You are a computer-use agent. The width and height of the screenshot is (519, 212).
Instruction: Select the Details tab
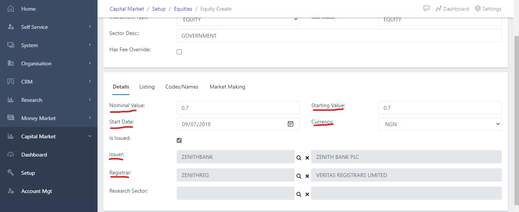click(x=121, y=87)
